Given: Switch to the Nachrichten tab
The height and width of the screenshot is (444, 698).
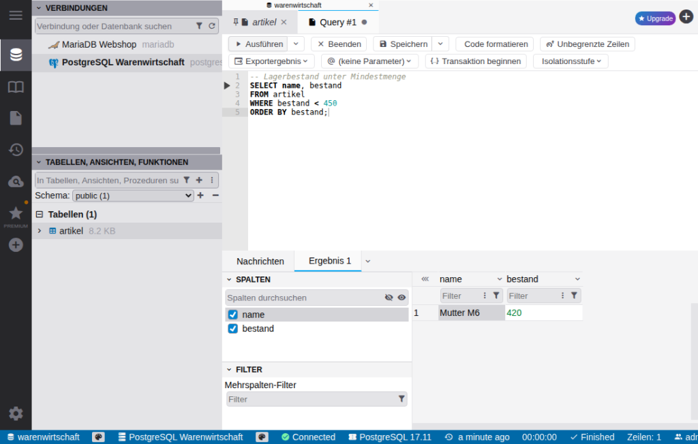Looking at the screenshot, I should pos(260,261).
